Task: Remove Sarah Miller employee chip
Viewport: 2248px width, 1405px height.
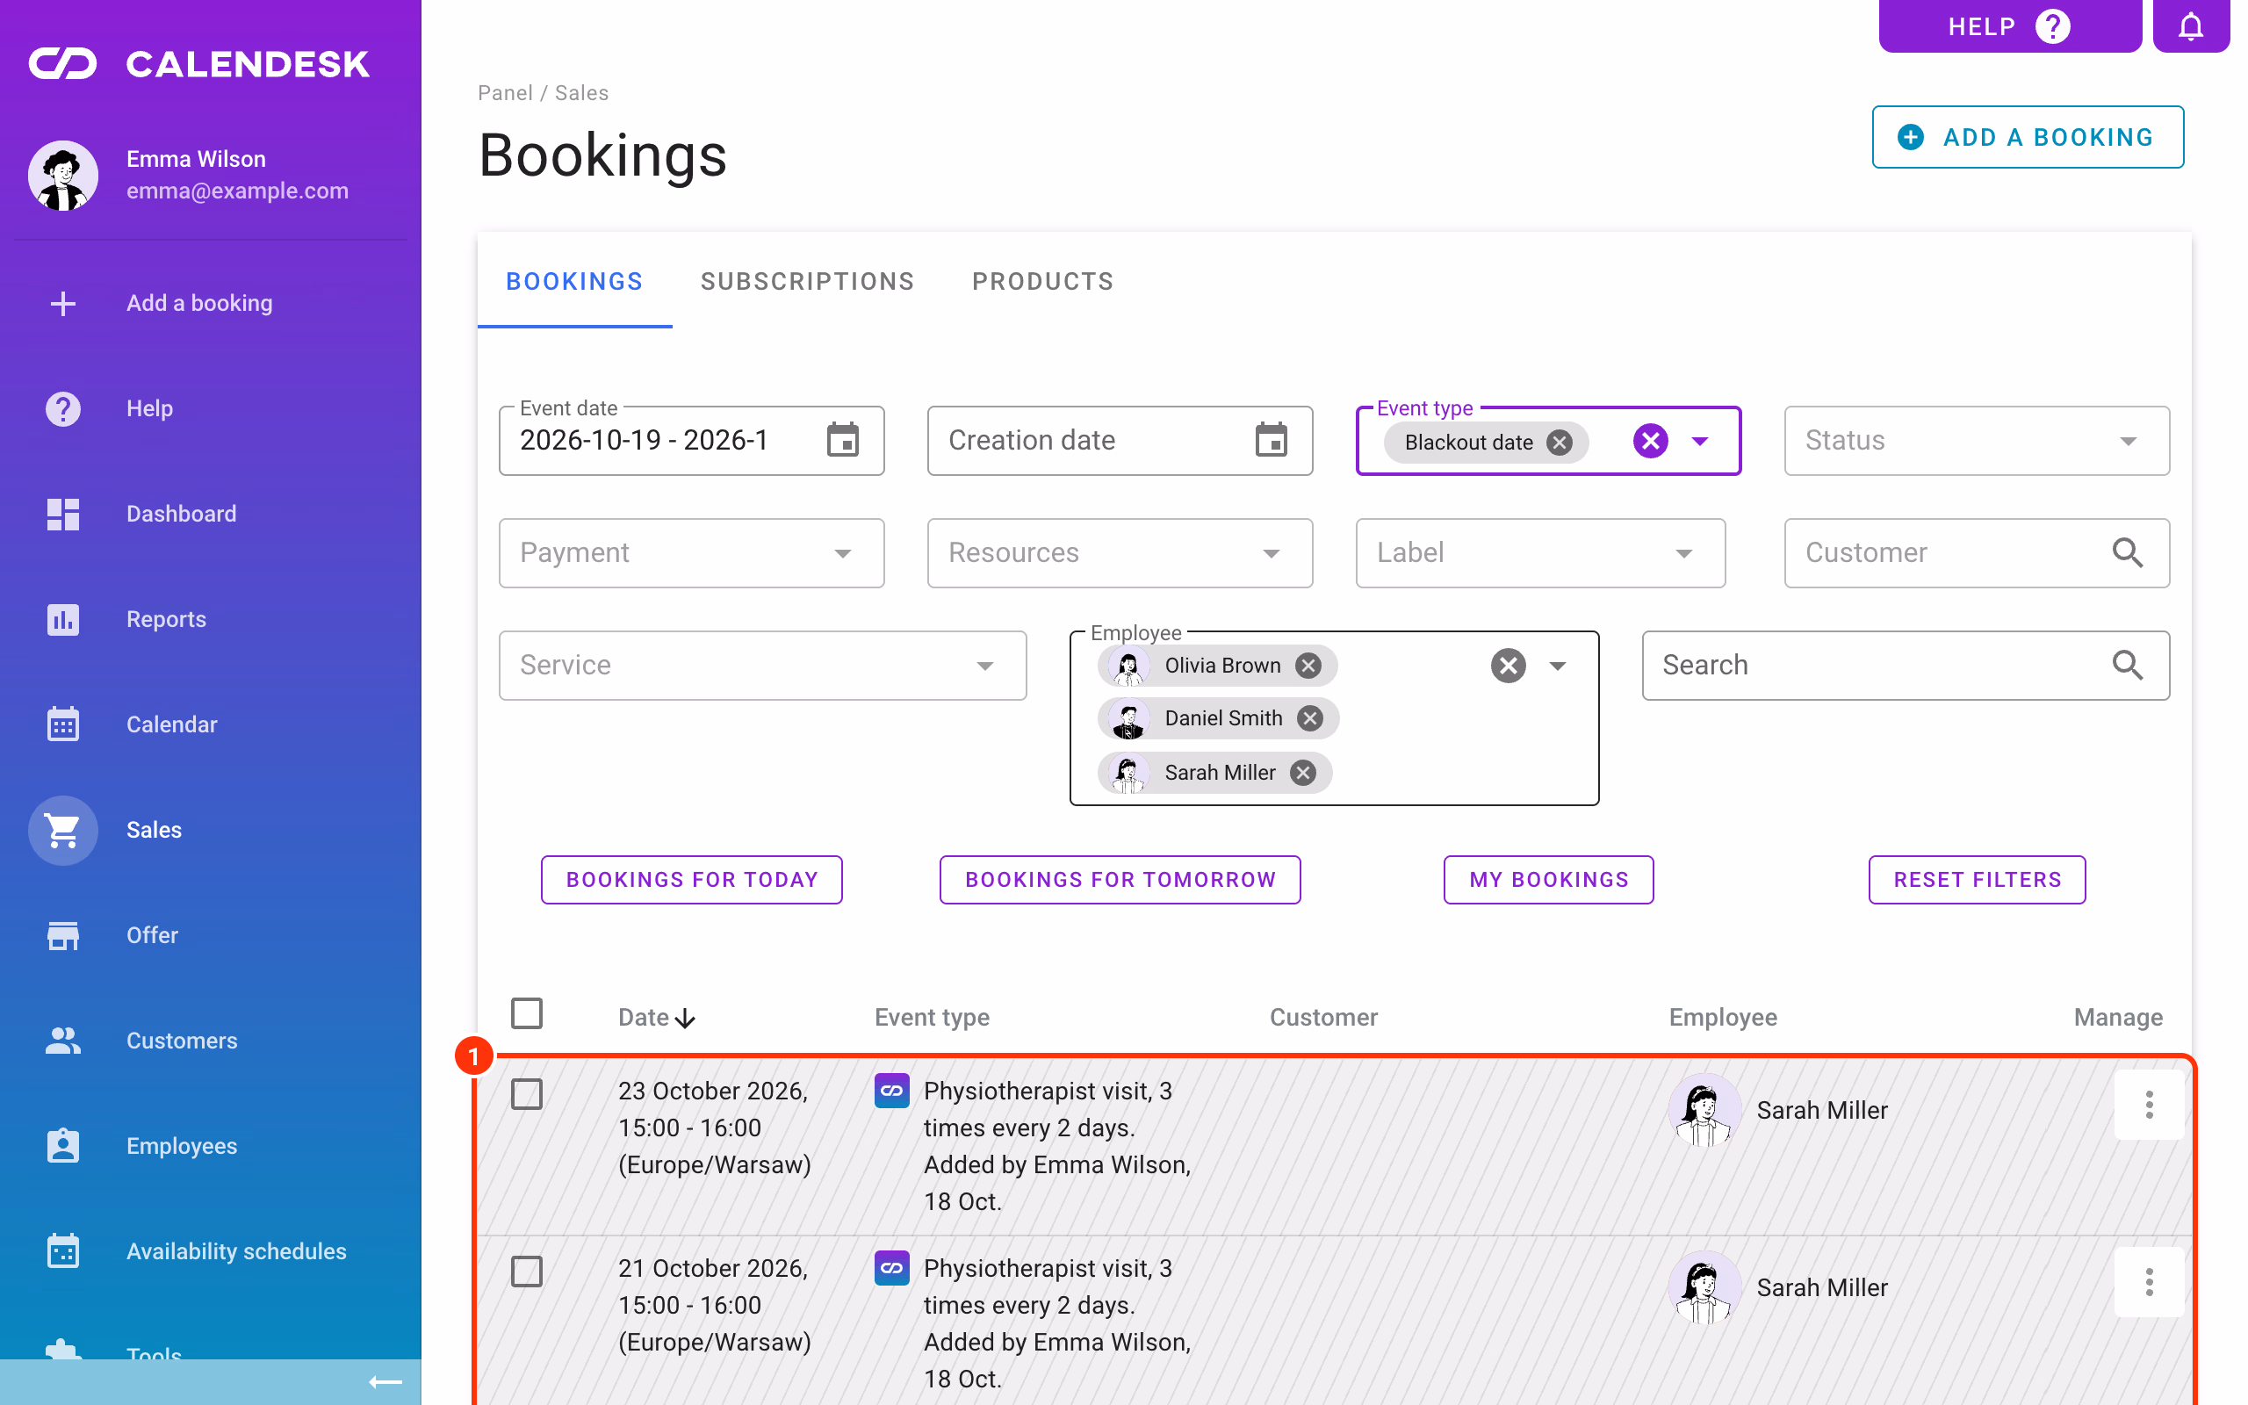Action: coord(1303,772)
